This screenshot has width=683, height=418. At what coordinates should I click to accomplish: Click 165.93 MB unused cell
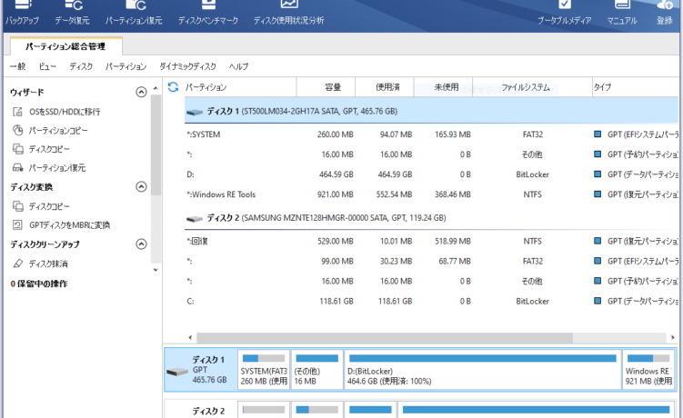point(453,134)
